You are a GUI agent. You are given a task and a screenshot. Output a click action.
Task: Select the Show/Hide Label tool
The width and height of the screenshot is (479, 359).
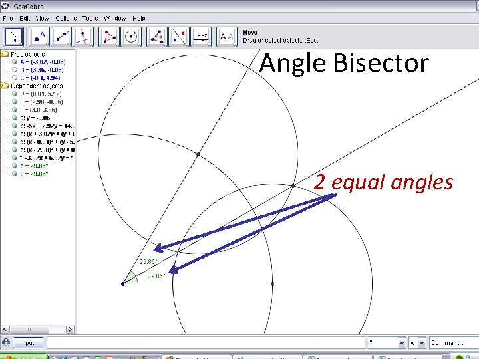click(227, 37)
